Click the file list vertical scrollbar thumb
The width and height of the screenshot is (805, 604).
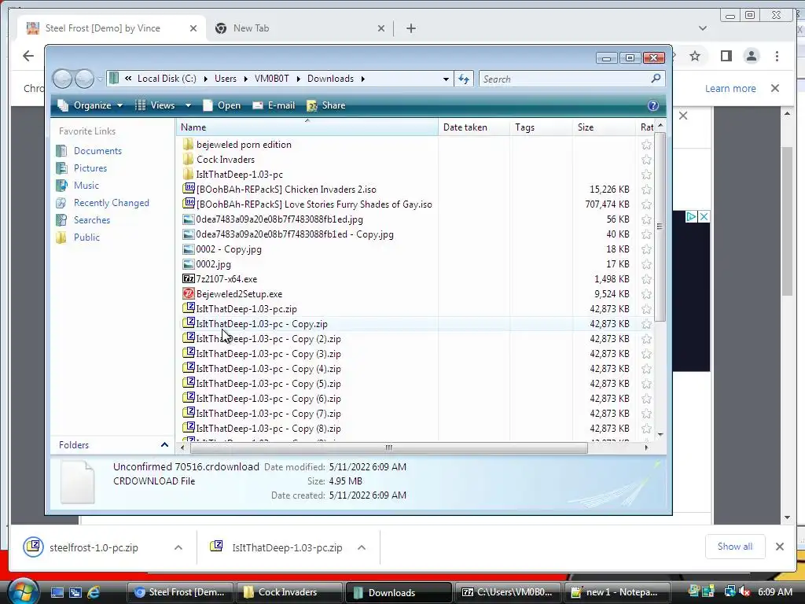[660, 226]
